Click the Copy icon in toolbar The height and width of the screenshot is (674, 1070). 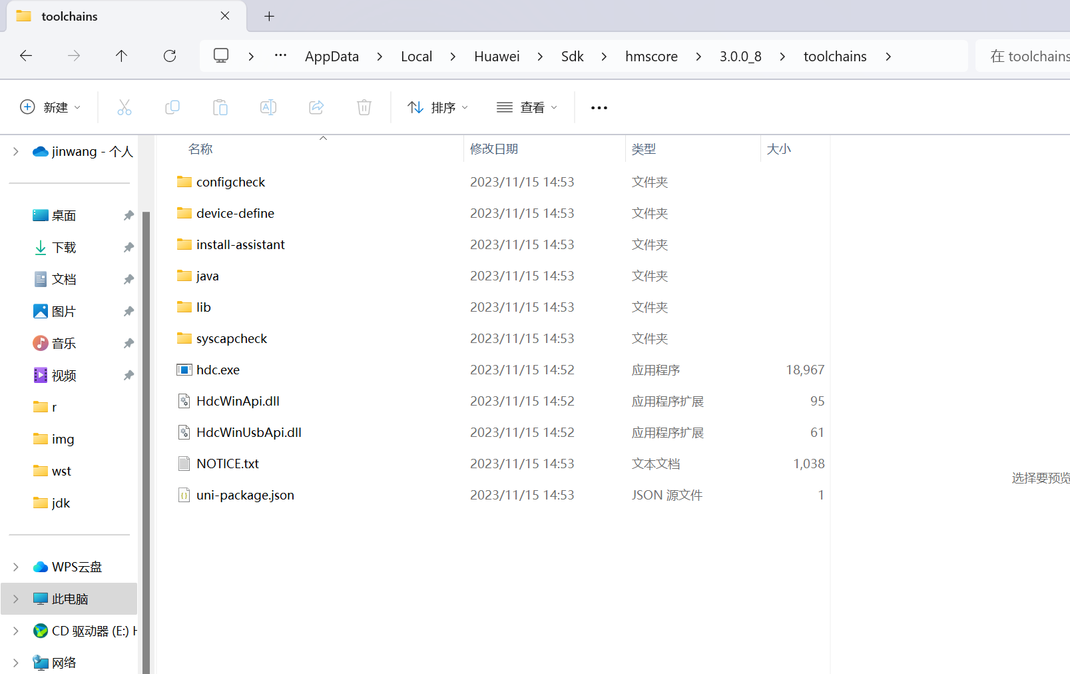172,107
